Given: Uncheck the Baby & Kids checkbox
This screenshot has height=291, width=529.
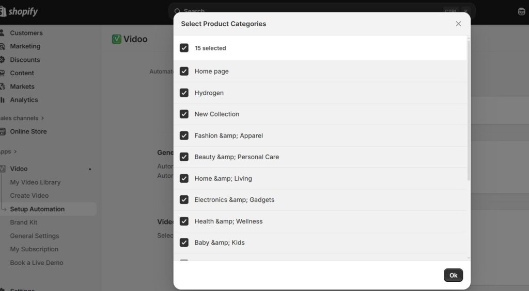Looking at the screenshot, I should (x=184, y=242).
